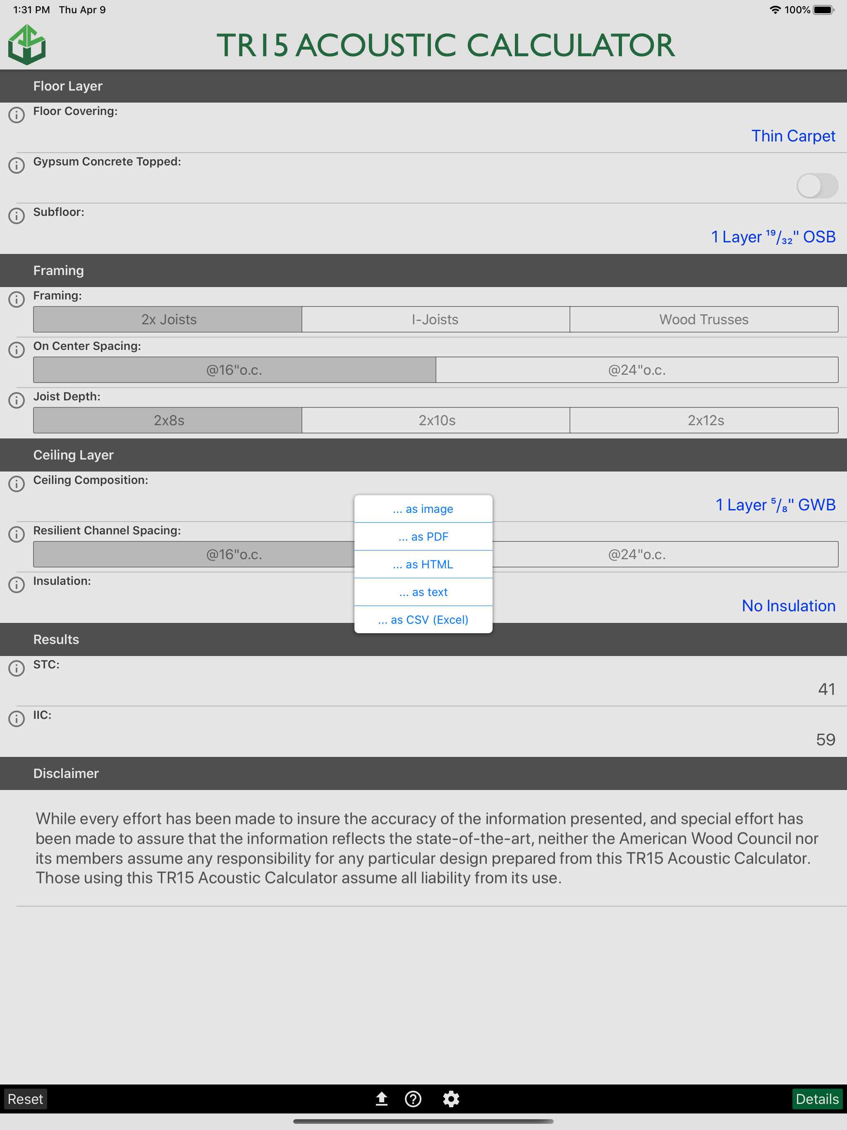Choose @24"o.c. Resilient Channel Spacing
Image resolution: width=847 pixels, height=1130 pixels.
pyautogui.click(x=665, y=554)
